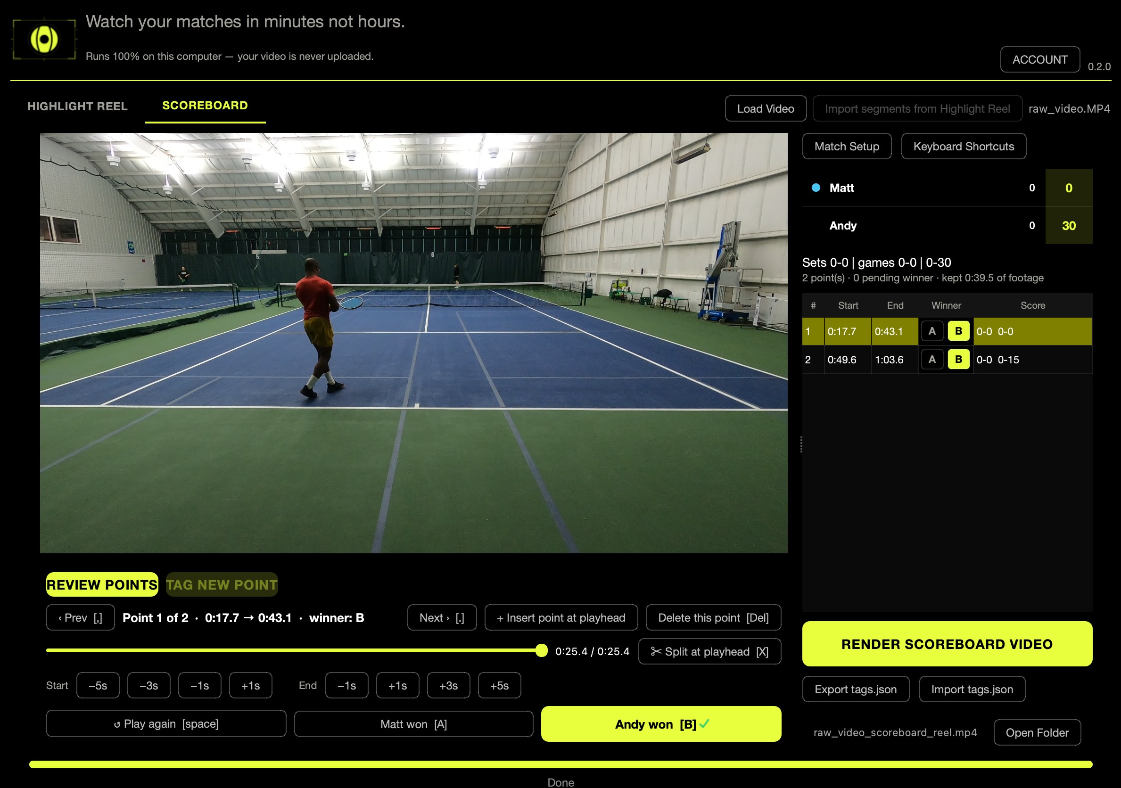Go to next point
The width and height of the screenshot is (1121, 788).
coord(442,617)
